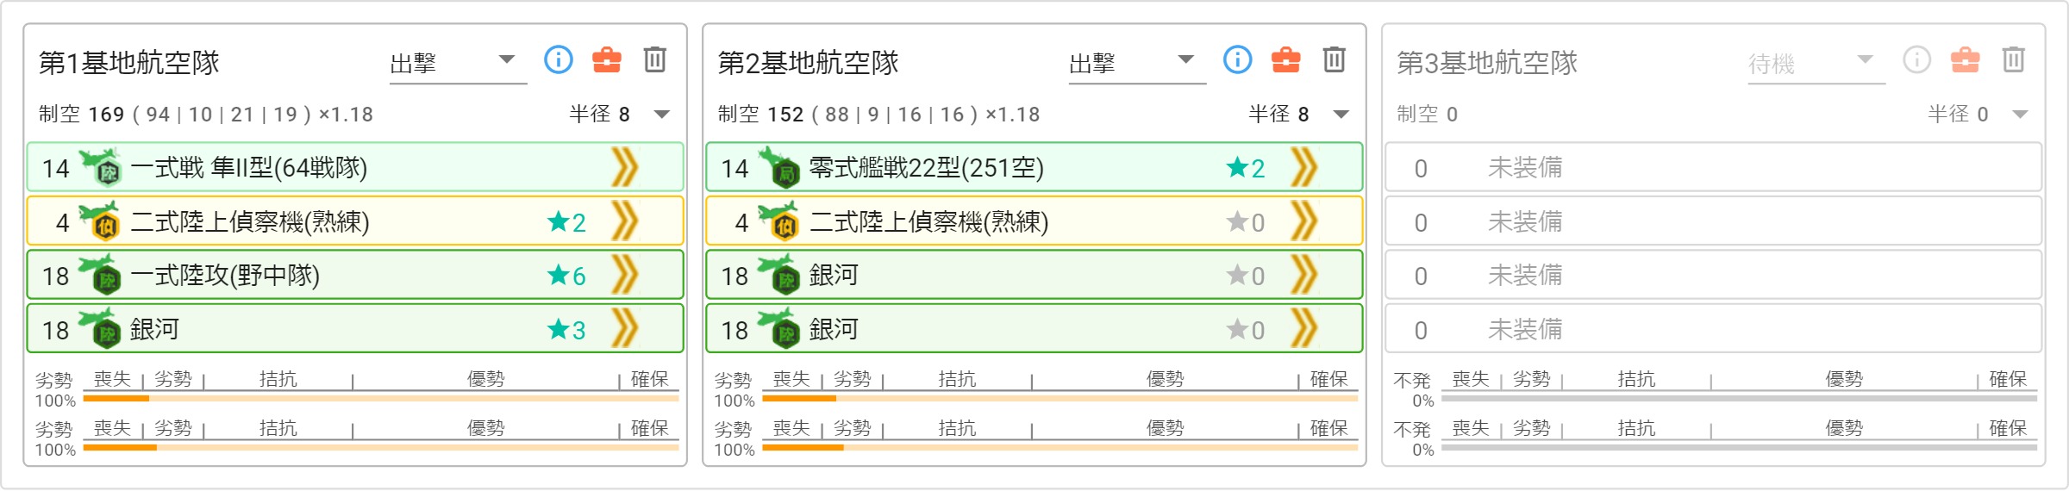Open info for 第1基地航空隊
This screenshot has width=2069, height=491.
coord(559,59)
